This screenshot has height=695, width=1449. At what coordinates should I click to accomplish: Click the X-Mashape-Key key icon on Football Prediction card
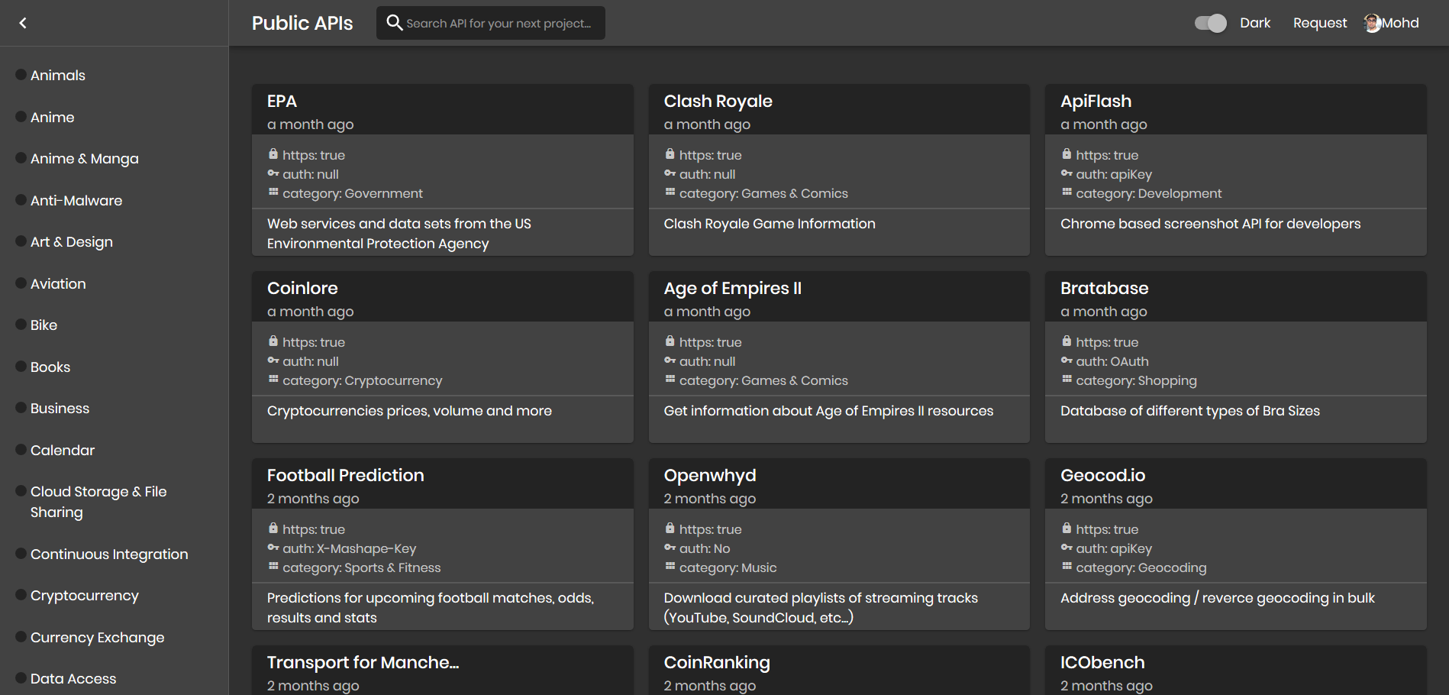pyautogui.click(x=273, y=548)
